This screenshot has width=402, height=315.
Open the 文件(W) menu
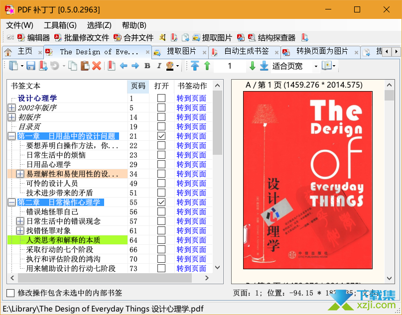point(19,25)
